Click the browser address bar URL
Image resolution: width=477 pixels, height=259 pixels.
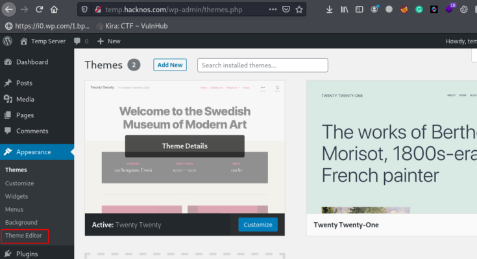coord(174,10)
